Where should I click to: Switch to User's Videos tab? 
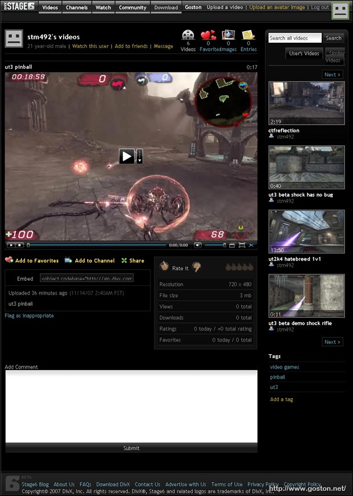[x=304, y=53]
